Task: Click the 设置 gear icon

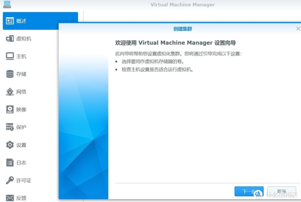Action: (x=10, y=145)
